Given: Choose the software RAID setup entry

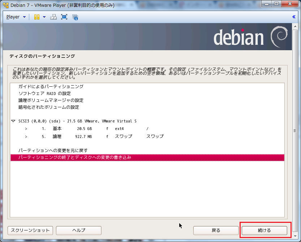Looking at the screenshot, I should tap(44, 94).
